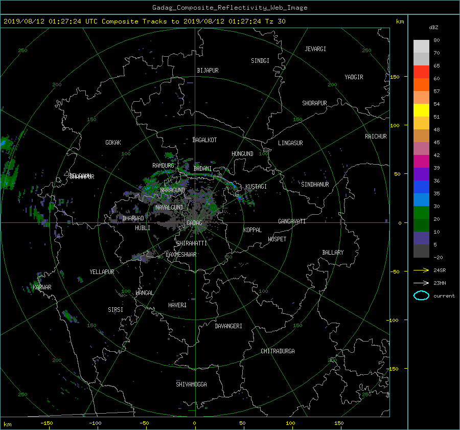The height and width of the screenshot is (430, 460).
Task: Pick the light blue 30–35 dBZ swatch
Action: [421, 200]
